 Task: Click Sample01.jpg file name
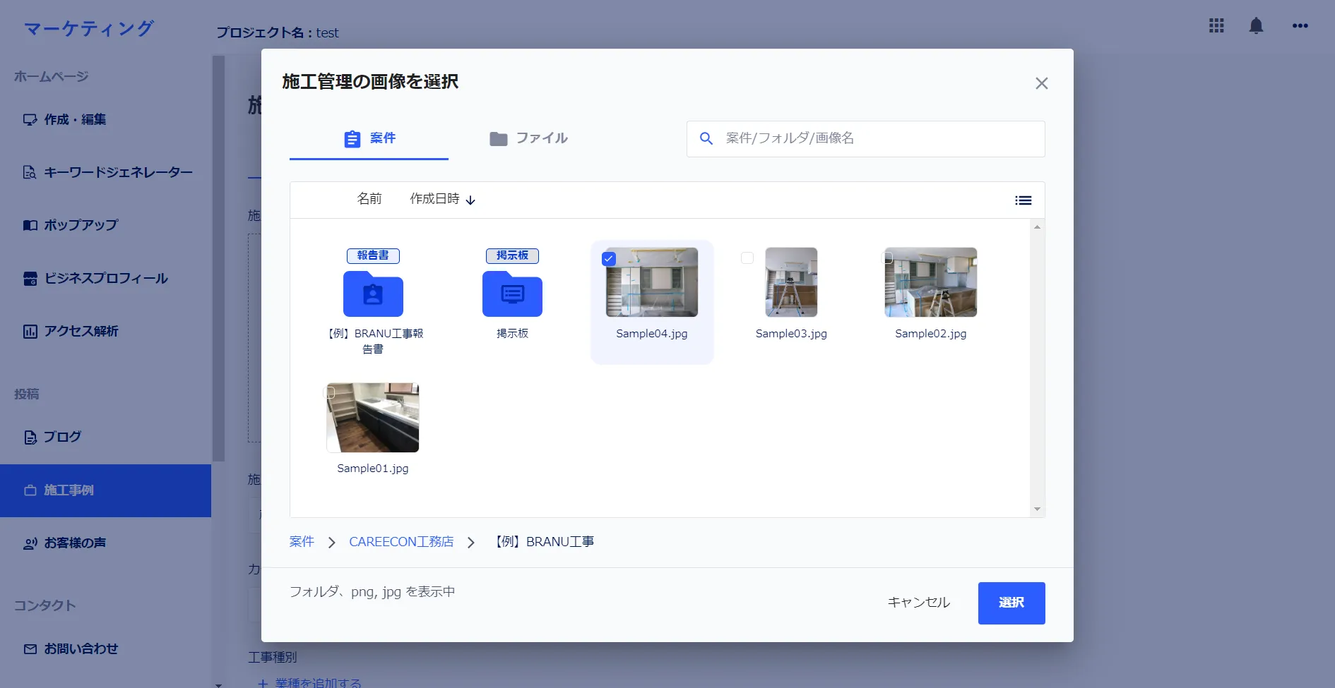(373, 469)
